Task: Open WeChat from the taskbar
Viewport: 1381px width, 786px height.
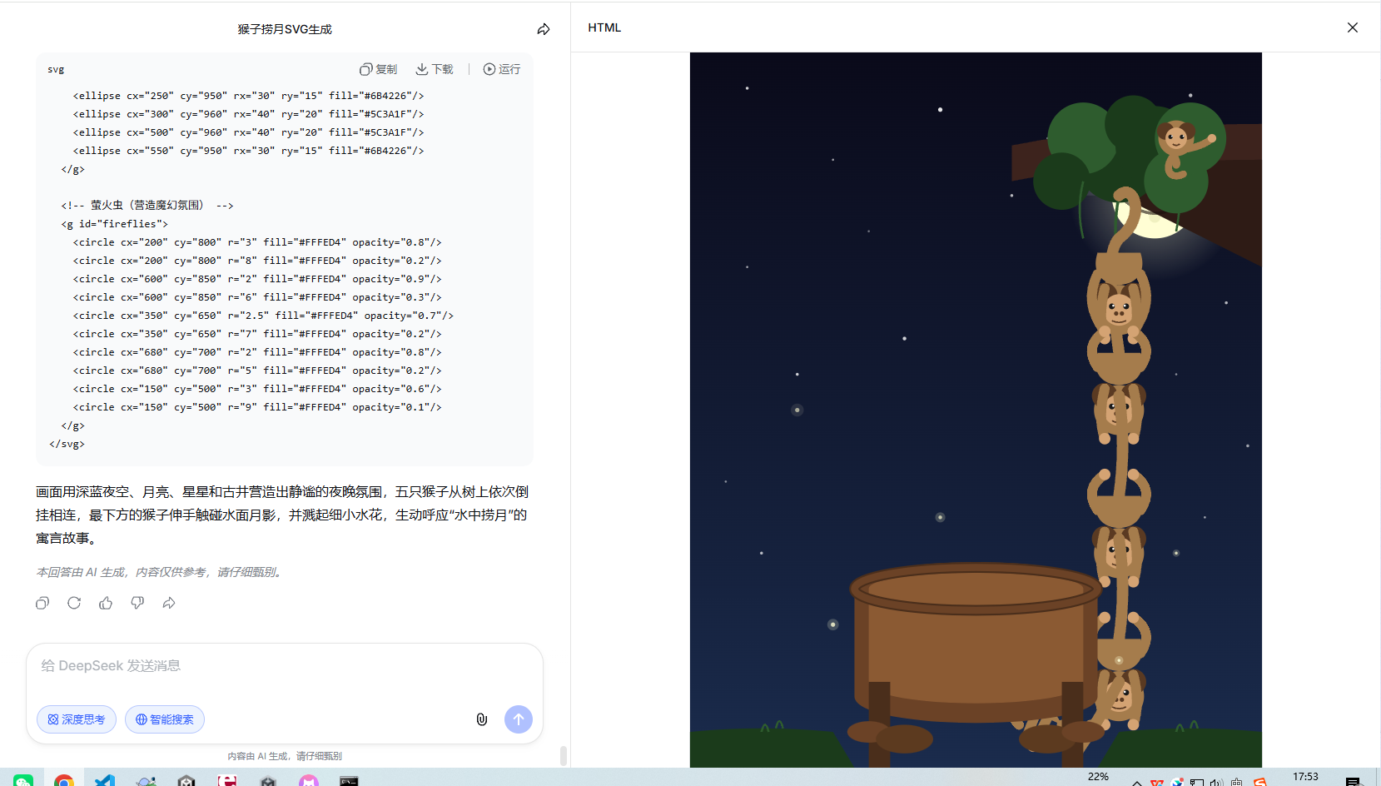Action: [x=23, y=780]
